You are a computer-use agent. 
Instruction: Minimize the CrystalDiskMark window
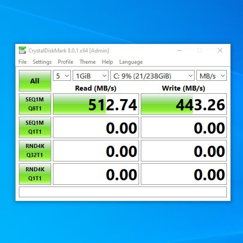tap(179, 50)
